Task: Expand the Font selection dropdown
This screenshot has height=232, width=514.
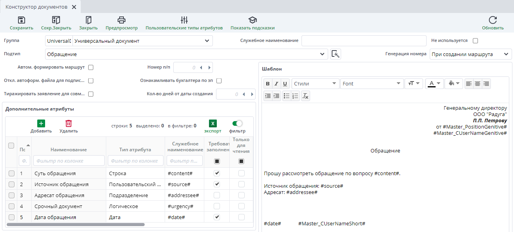Action: point(372,83)
